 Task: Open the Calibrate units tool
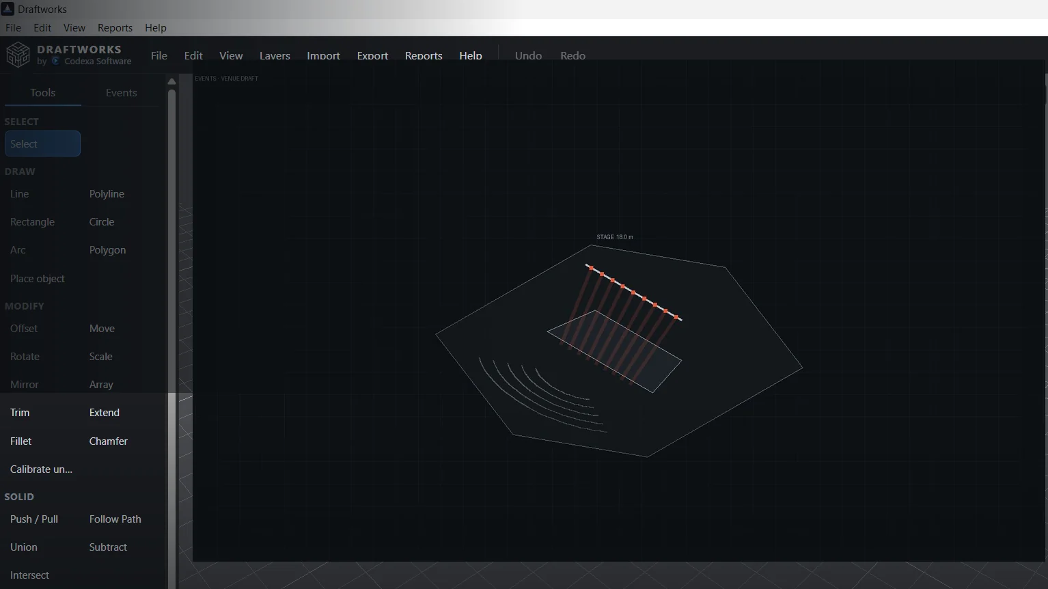42,469
